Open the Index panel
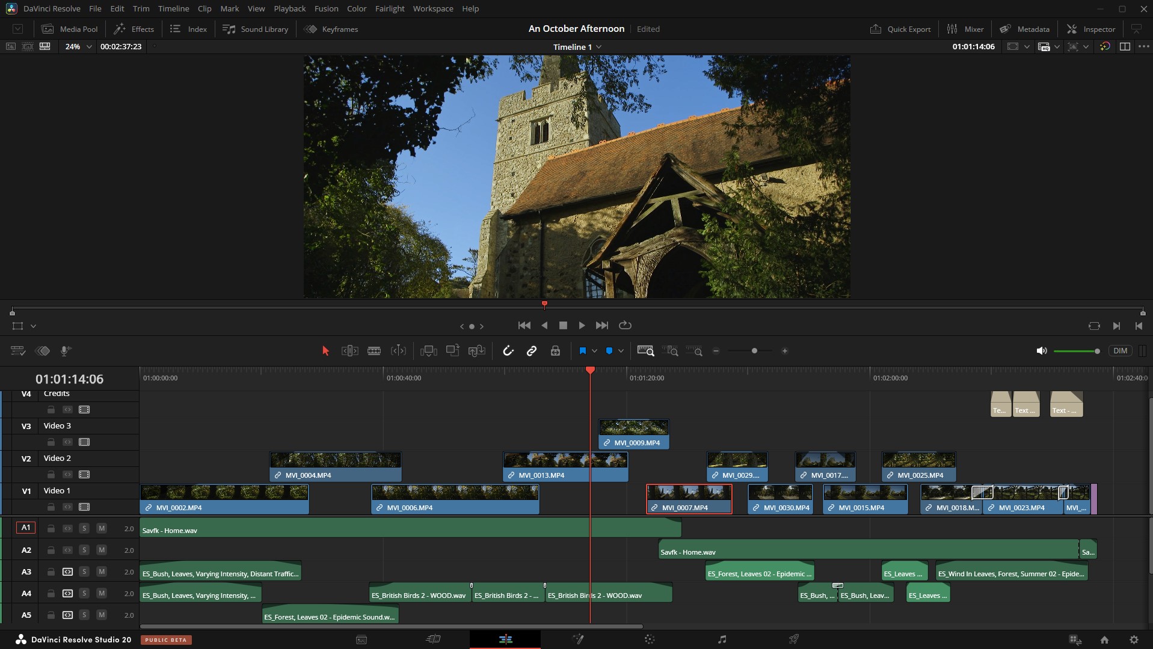This screenshot has width=1153, height=649. (x=188, y=29)
